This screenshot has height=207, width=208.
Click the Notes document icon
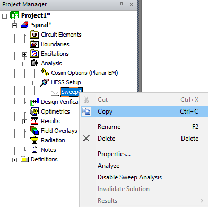click(x=34, y=150)
